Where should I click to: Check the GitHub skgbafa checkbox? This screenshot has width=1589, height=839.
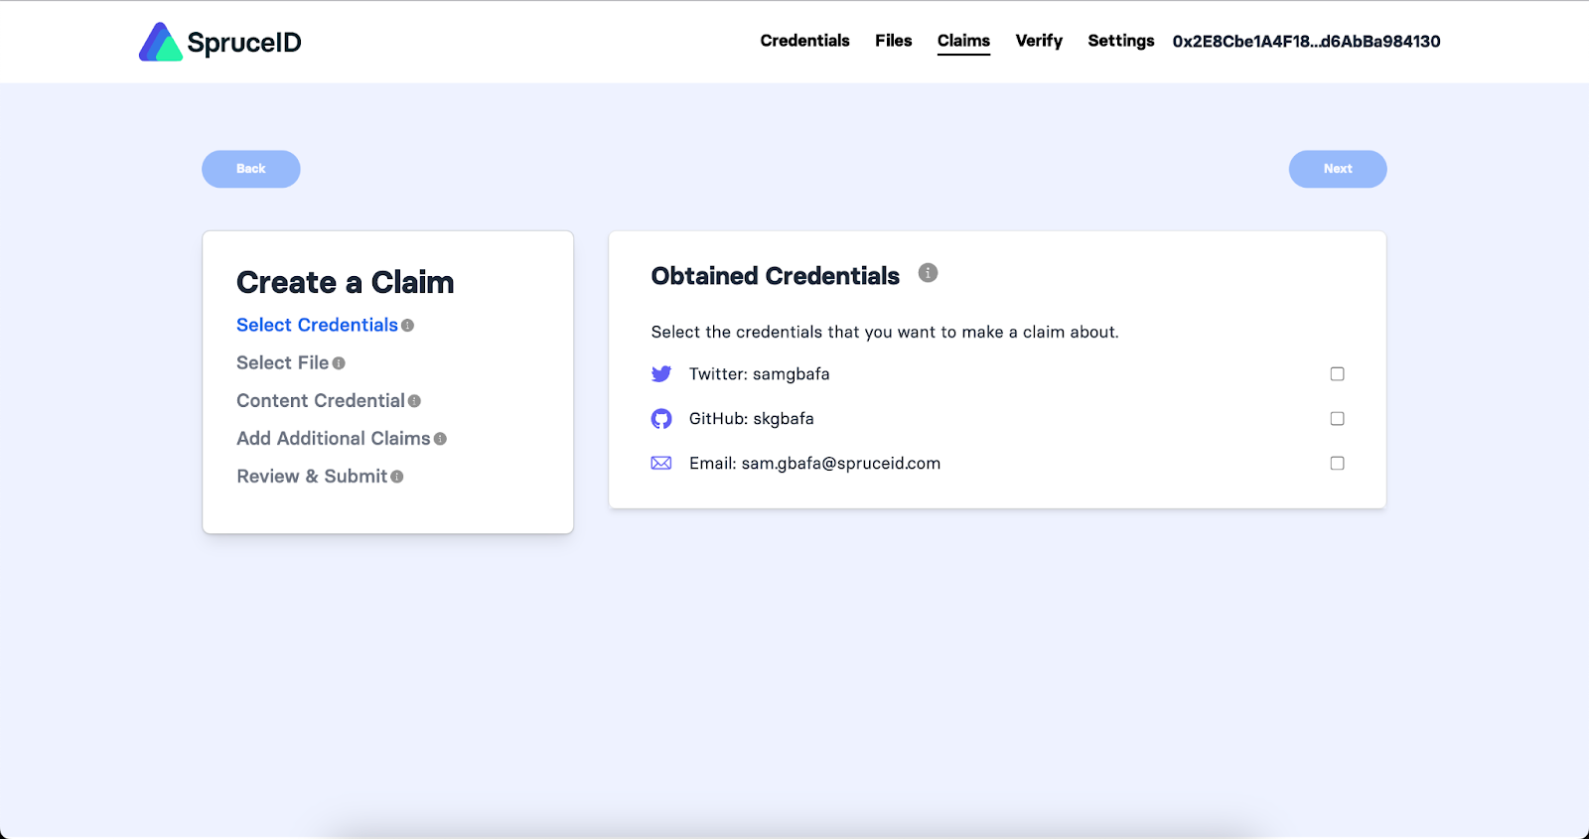[x=1337, y=419]
